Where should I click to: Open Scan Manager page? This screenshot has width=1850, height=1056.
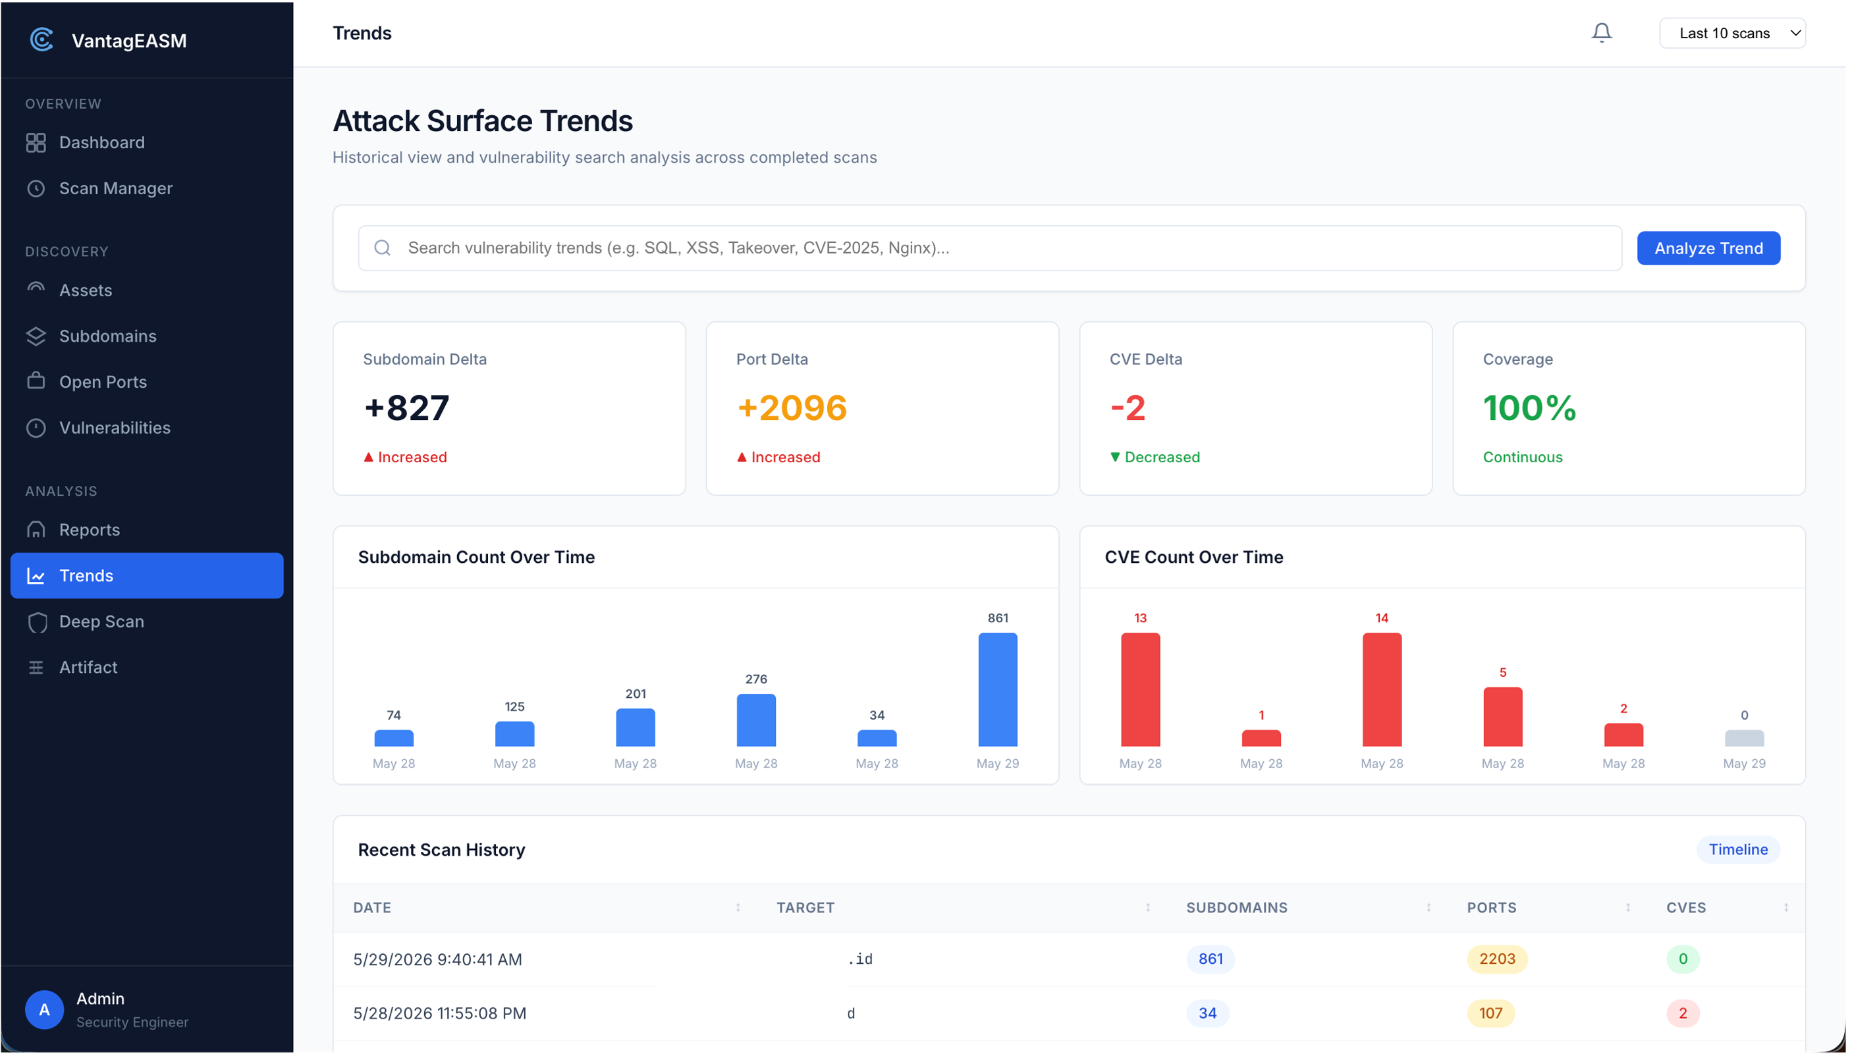[147, 188]
